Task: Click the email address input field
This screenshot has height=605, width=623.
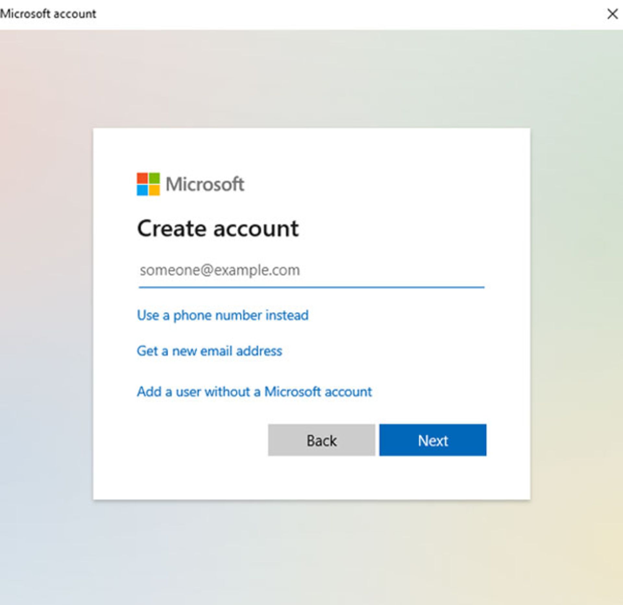Action: pos(311,271)
